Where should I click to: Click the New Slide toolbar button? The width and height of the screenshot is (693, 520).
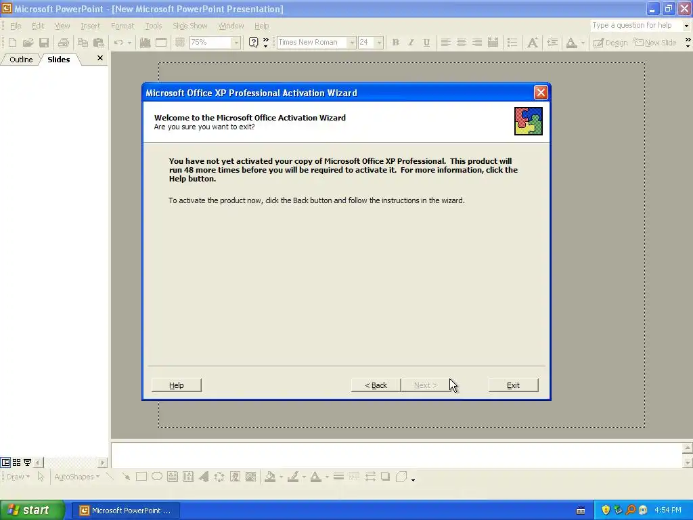pos(654,43)
